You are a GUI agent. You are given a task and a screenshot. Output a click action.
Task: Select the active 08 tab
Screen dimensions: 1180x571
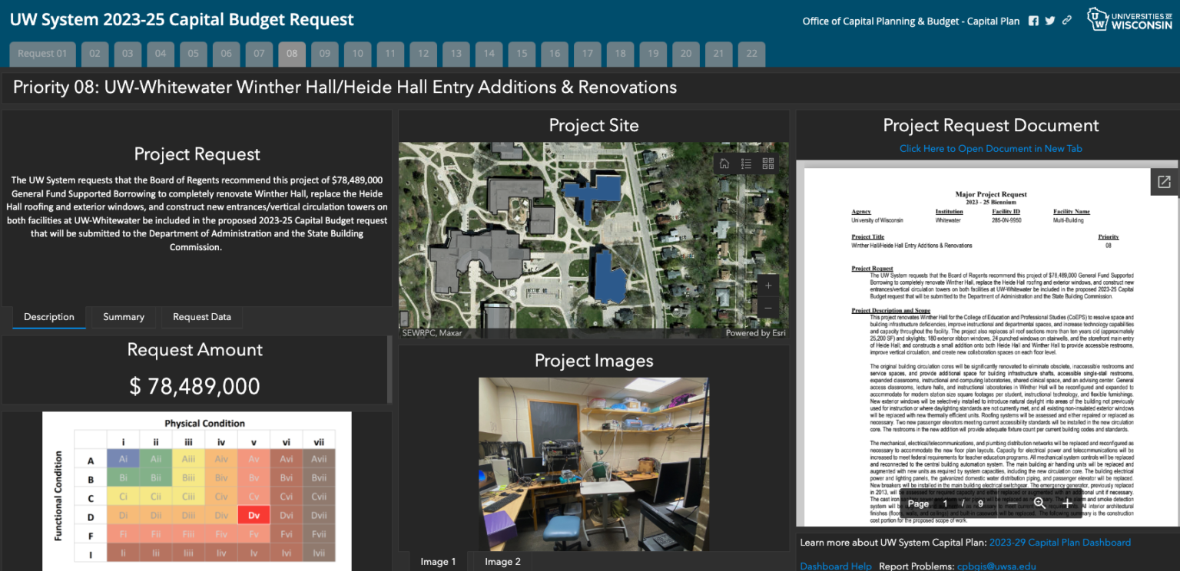[292, 54]
